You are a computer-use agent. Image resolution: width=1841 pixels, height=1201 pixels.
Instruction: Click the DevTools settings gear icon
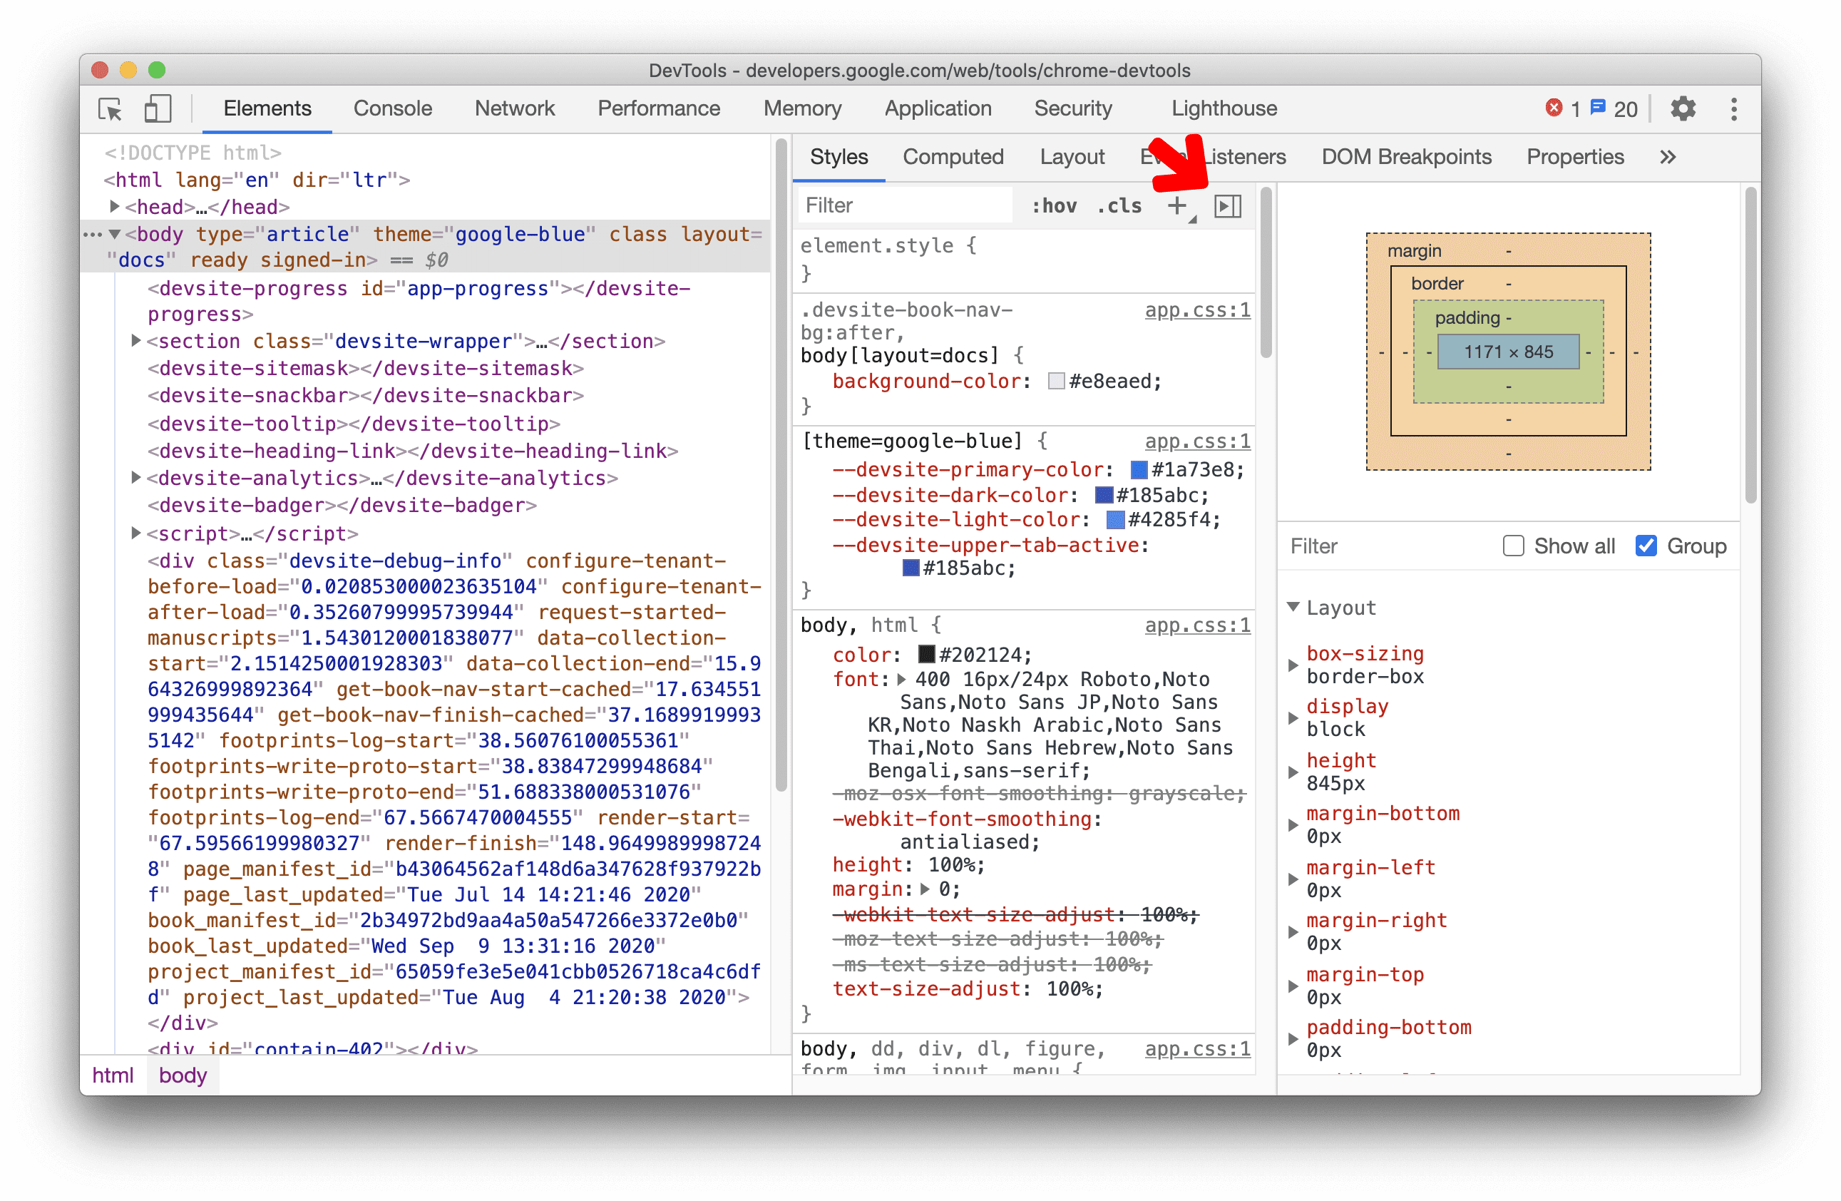click(1681, 108)
